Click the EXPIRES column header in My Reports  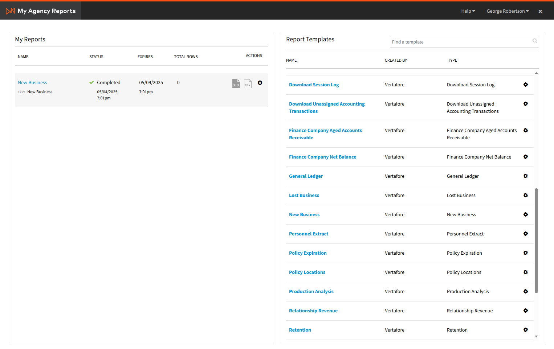(145, 57)
